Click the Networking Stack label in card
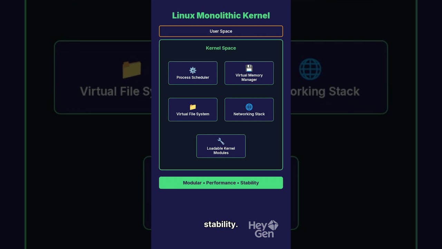 249,114
